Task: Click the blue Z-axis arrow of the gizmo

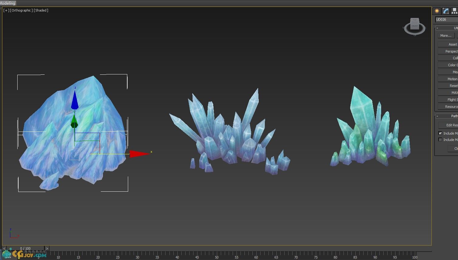Action: point(75,100)
